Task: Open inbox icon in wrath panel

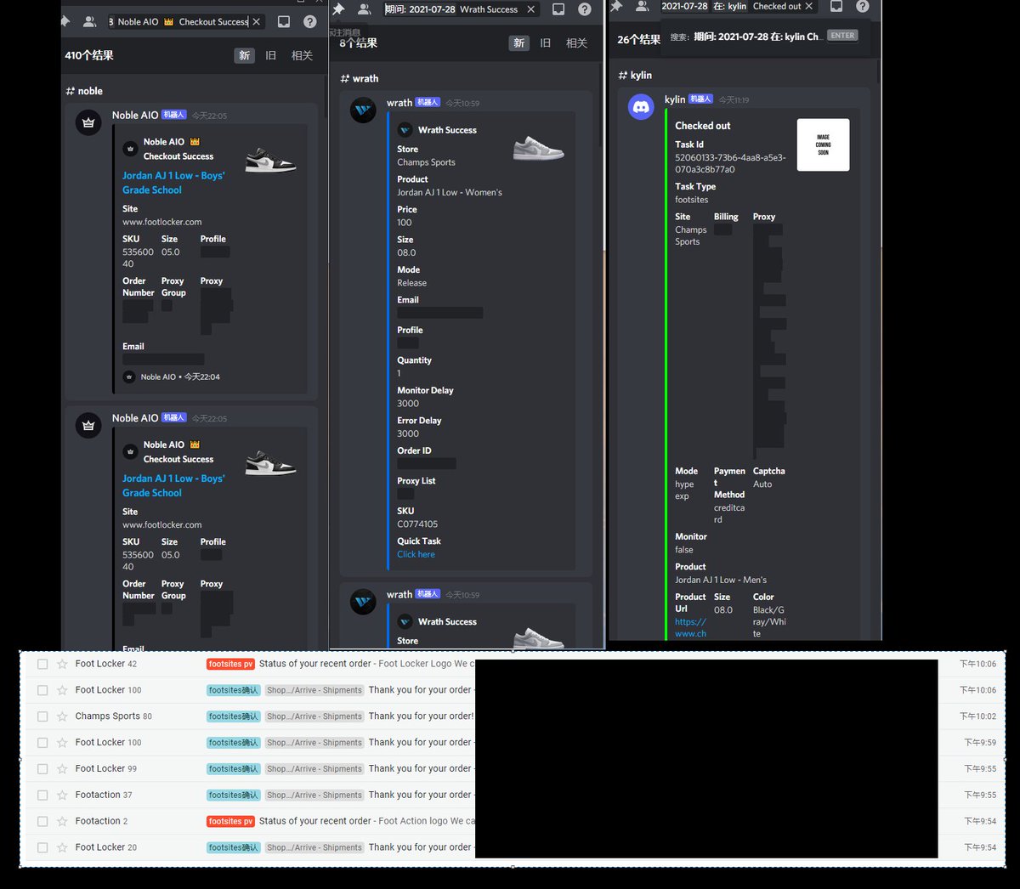Action: (558, 9)
